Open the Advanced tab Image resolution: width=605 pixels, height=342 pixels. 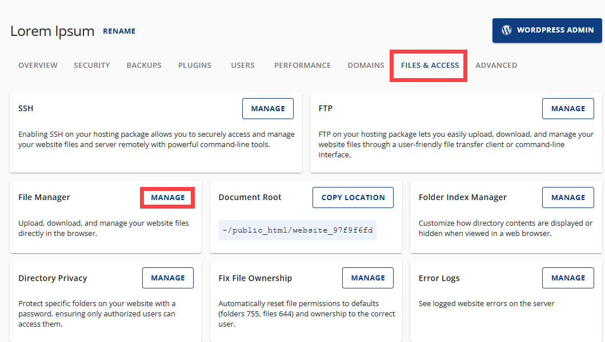coord(496,65)
